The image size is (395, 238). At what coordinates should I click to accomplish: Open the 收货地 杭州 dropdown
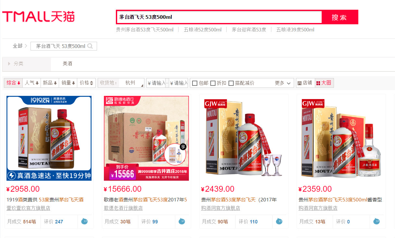(131, 83)
